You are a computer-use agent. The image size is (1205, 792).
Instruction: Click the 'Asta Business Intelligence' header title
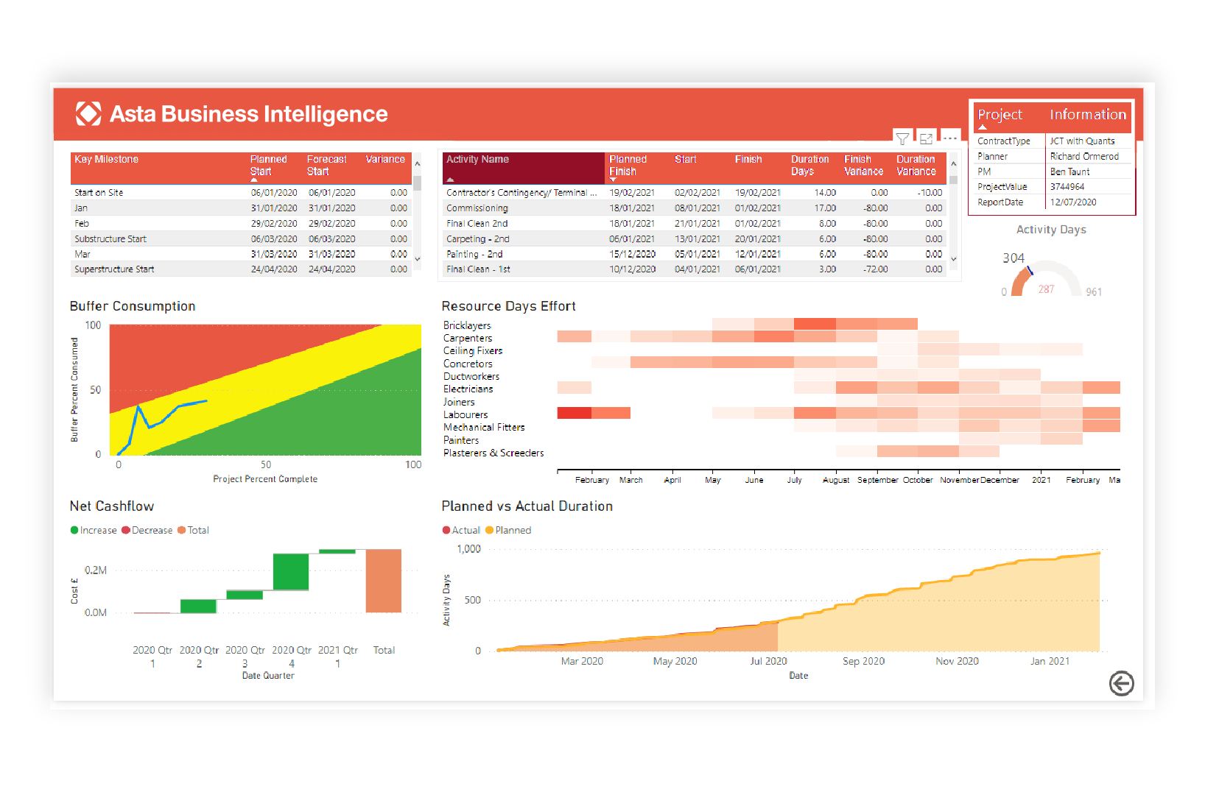249,114
